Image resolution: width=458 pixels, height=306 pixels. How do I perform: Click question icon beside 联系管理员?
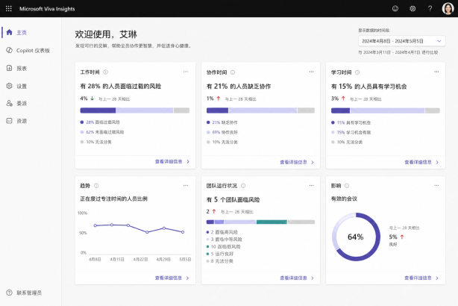[10, 293]
